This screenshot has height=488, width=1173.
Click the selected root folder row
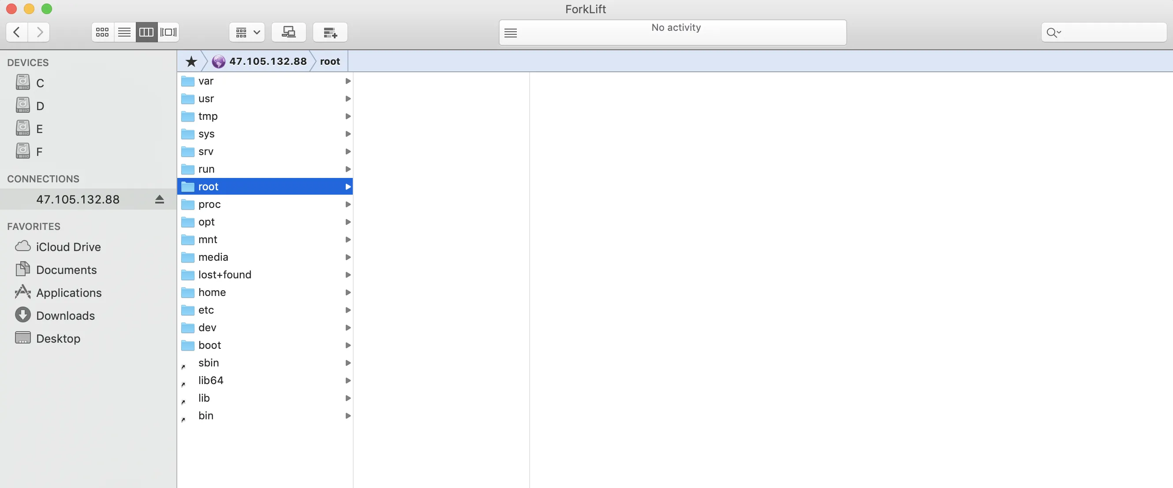click(265, 186)
